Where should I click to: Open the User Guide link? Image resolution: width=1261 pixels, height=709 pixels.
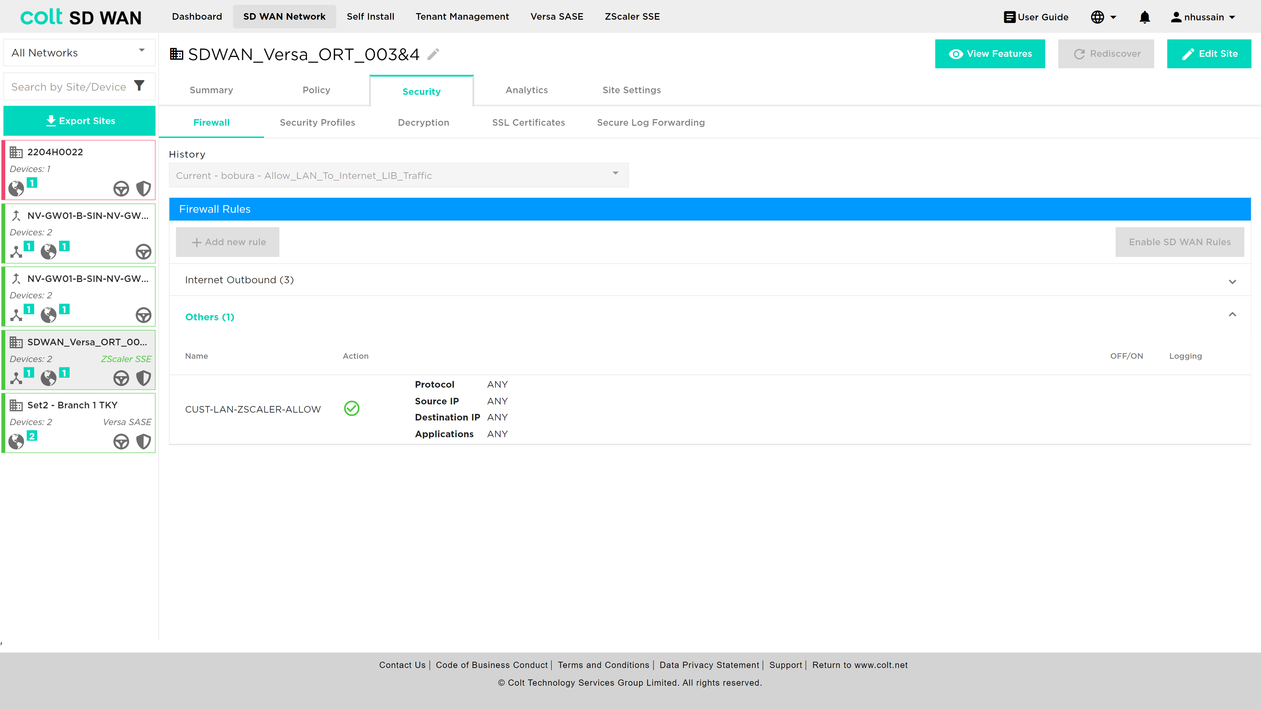pyautogui.click(x=1036, y=17)
